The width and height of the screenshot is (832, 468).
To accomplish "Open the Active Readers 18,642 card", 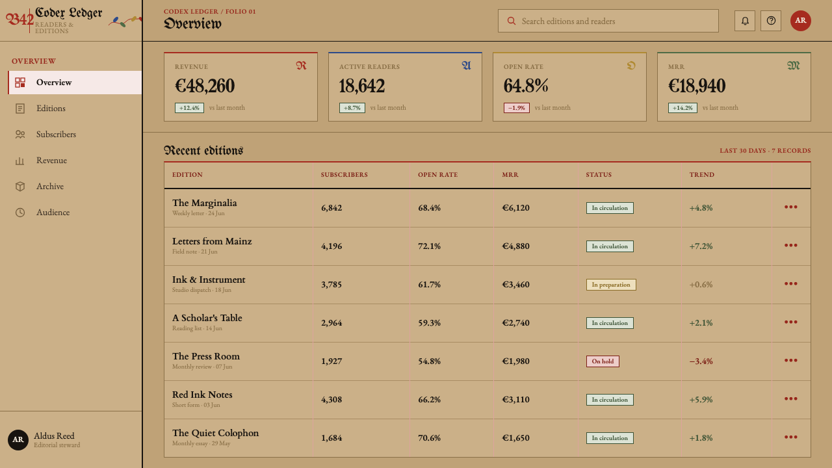I will point(405,87).
